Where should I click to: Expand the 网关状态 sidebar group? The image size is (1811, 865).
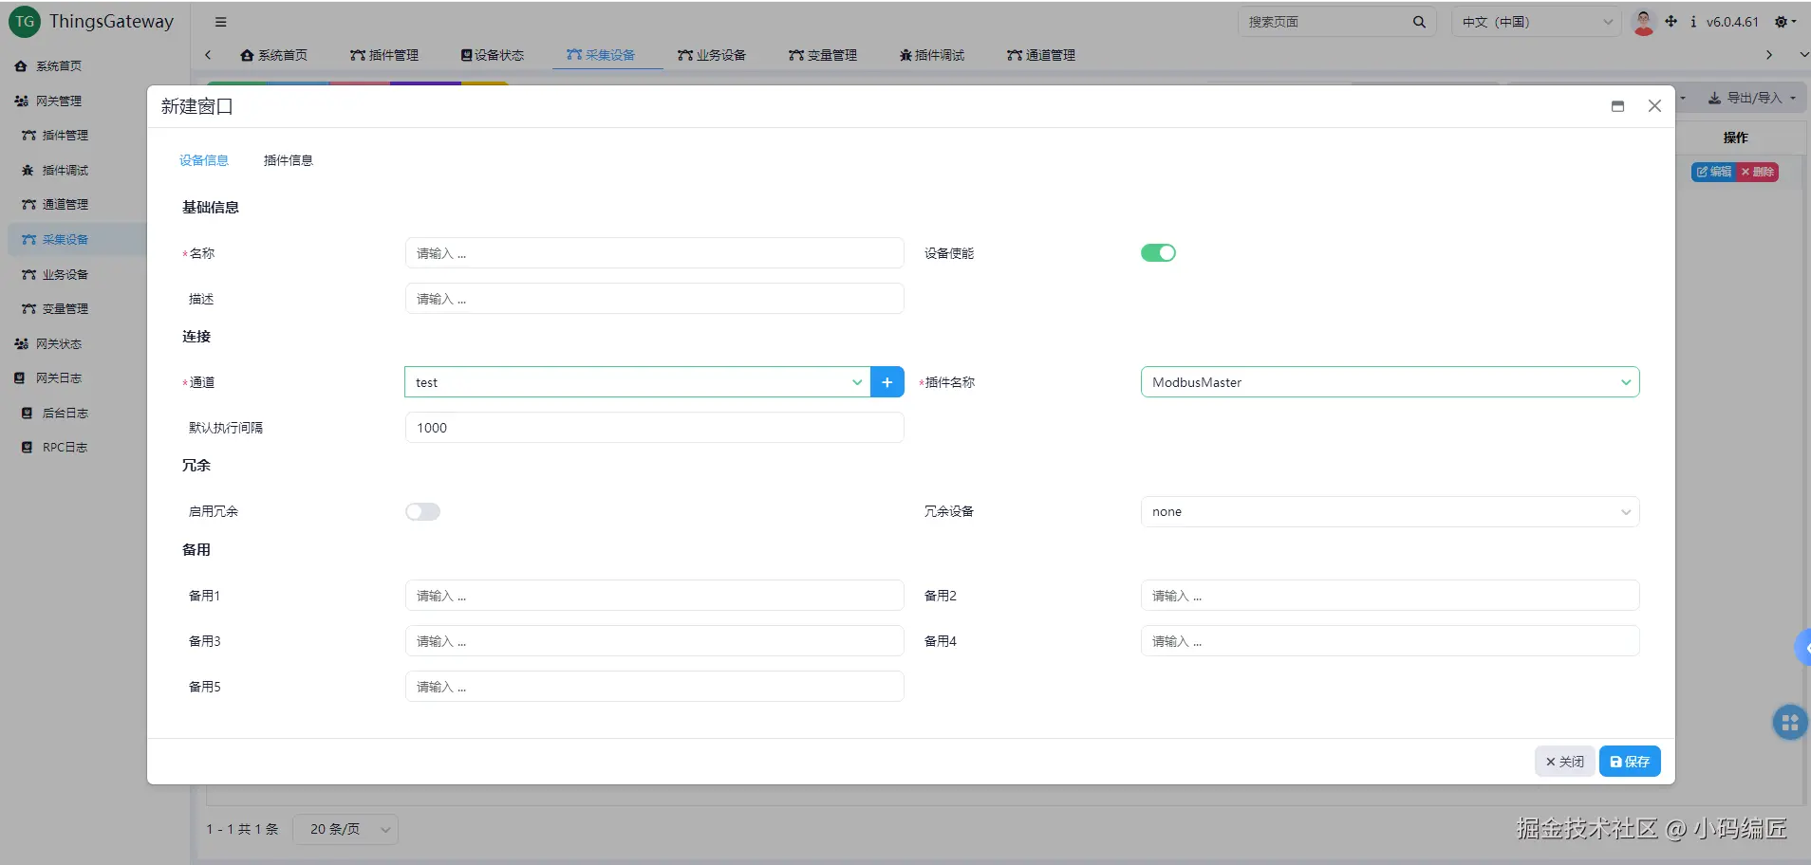coord(59,344)
